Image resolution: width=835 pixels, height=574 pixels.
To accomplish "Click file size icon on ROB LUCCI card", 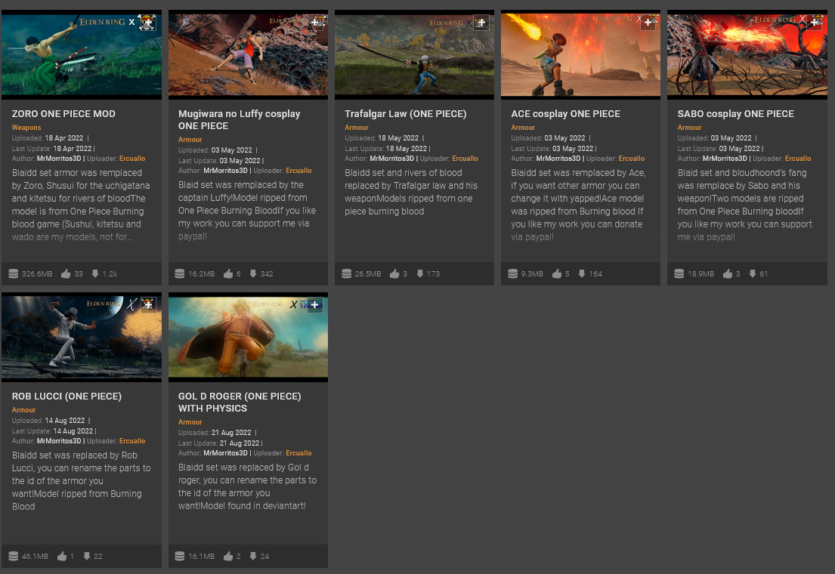I will coord(14,556).
